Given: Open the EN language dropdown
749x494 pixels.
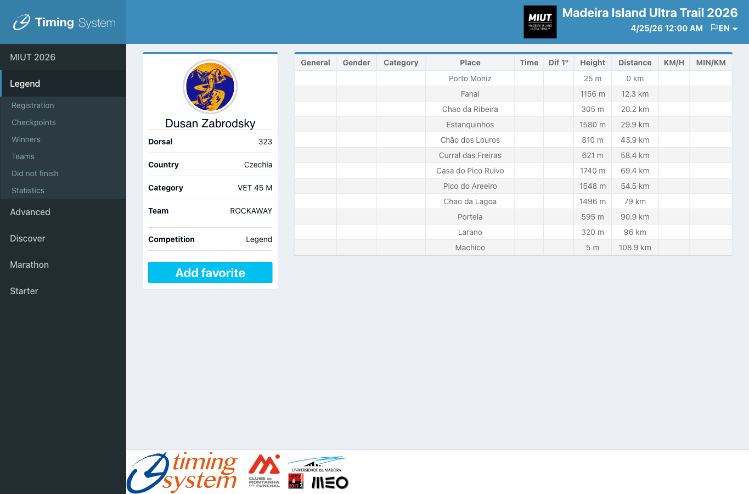Looking at the screenshot, I should (x=724, y=29).
